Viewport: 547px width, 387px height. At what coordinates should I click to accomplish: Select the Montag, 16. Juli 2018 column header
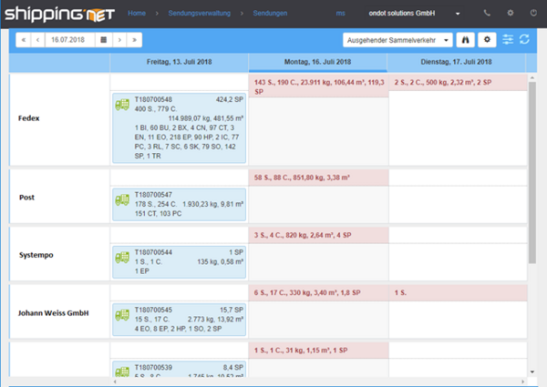[317, 62]
